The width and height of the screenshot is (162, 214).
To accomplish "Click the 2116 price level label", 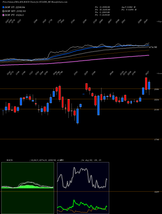I will point(156,110).
